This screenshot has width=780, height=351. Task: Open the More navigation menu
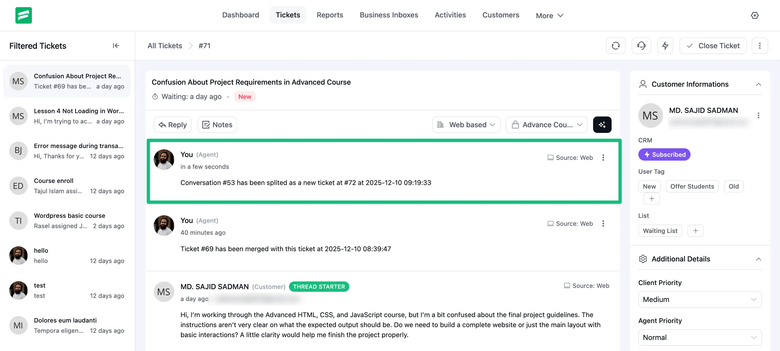click(x=549, y=15)
